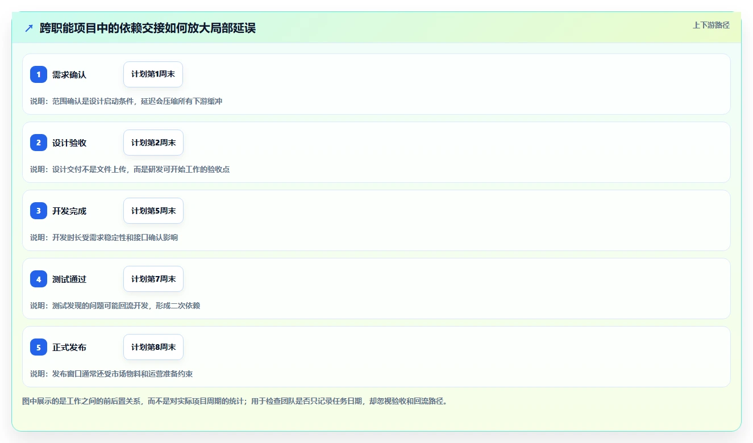The height and width of the screenshot is (443, 753).
Task: Click the 上下游路径 label
Action: [x=711, y=25]
